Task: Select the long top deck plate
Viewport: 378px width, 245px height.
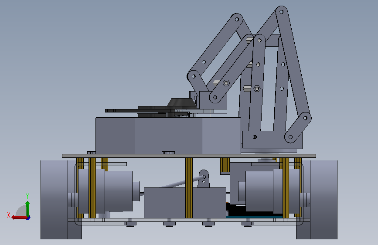Action: 189,156
